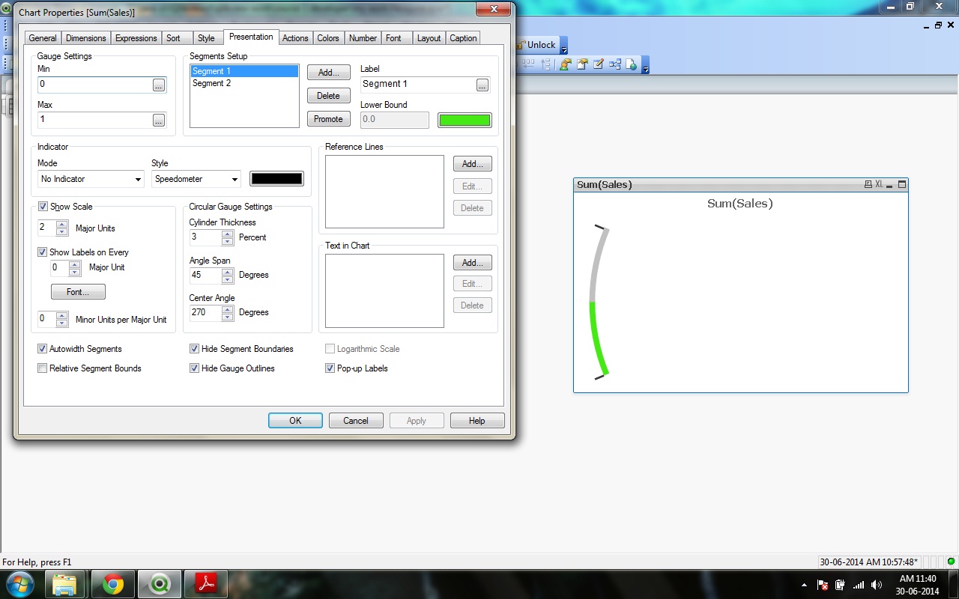Open the Indicator Mode dropdown
Image resolution: width=959 pixels, height=599 pixels.
point(91,179)
